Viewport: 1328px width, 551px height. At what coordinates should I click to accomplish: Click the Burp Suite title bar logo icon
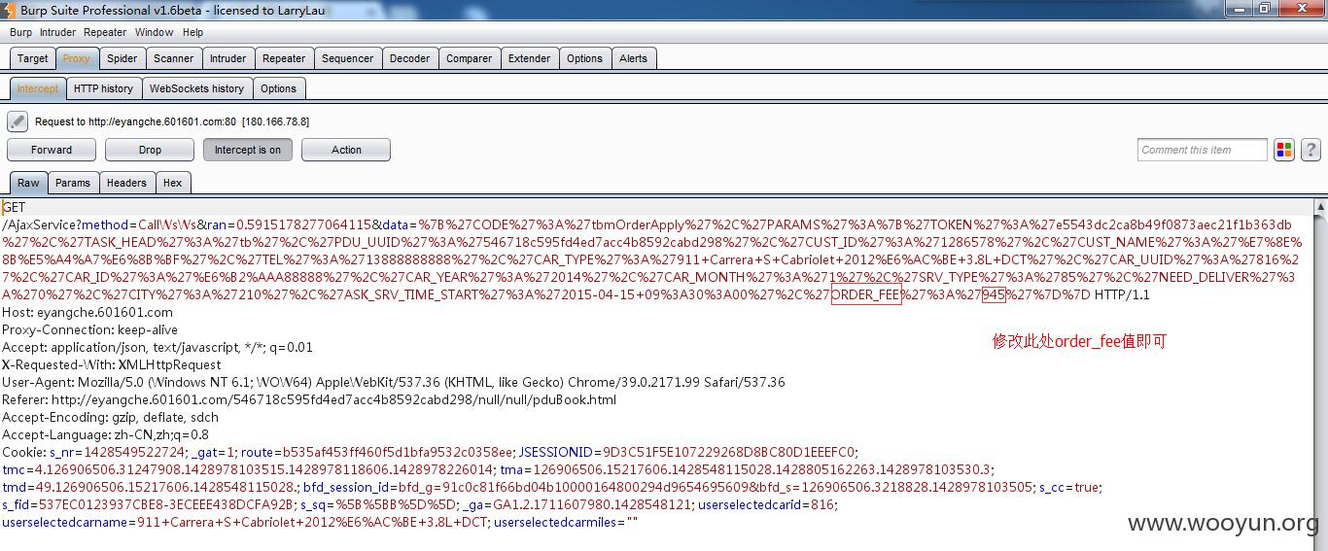9,10
